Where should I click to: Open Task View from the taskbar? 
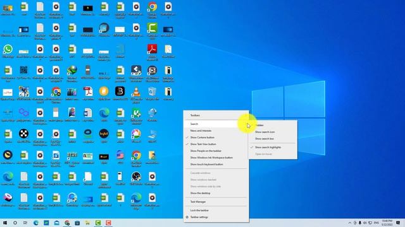pyautogui.click(x=25, y=223)
